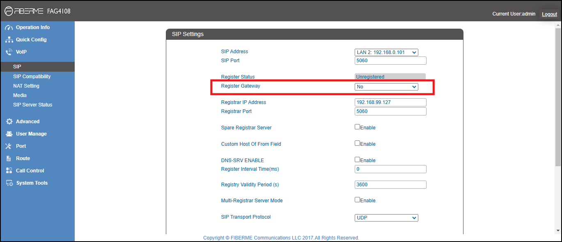Enable Multi-Registrar Server Mode checkbox
Viewport: 562px width, 242px height.
pyautogui.click(x=358, y=200)
